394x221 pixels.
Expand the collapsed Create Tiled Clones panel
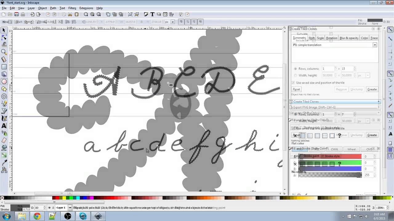[x=335, y=102]
